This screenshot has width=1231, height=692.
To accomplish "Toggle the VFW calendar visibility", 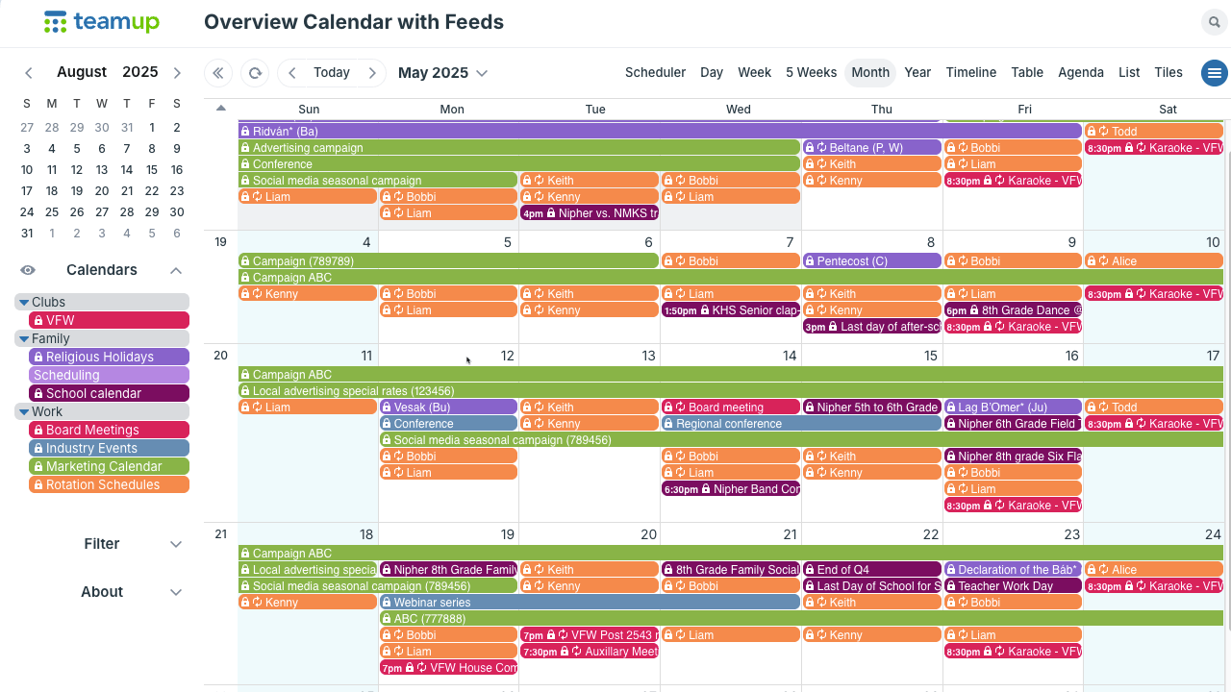I will coord(109,320).
